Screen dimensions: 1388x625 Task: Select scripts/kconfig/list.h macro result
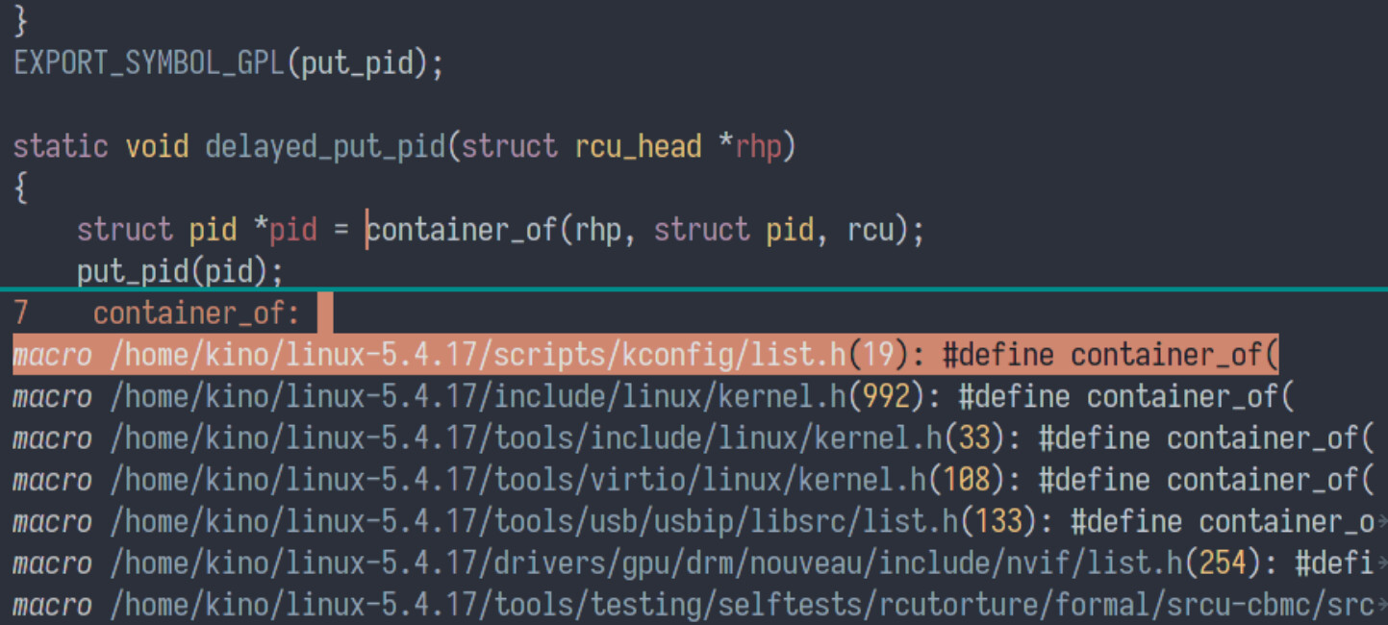coord(645,356)
